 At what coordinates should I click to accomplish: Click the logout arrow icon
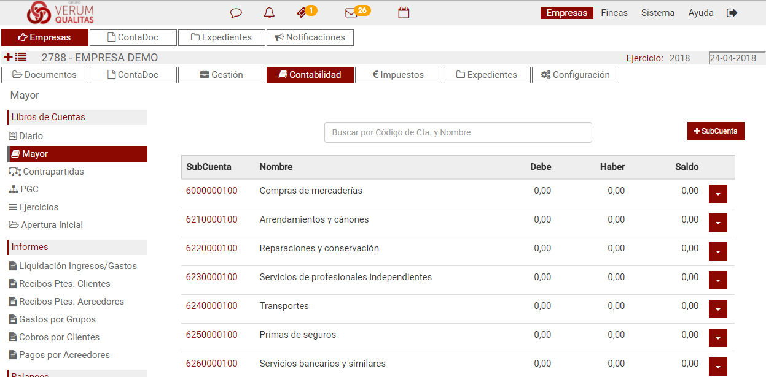pyautogui.click(x=732, y=13)
